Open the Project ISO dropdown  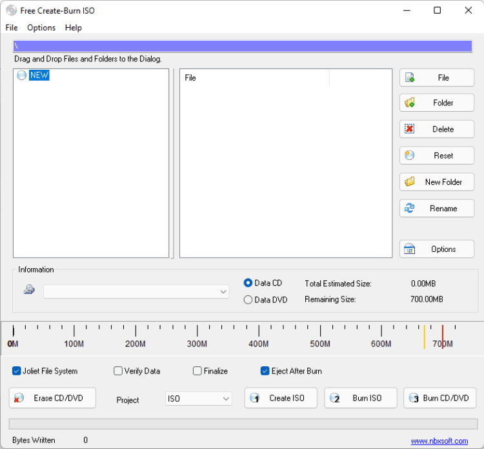point(199,399)
